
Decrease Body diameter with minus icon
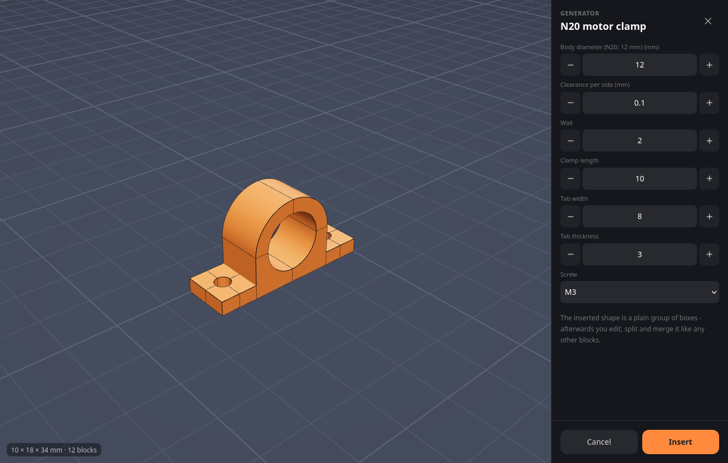[x=570, y=65]
